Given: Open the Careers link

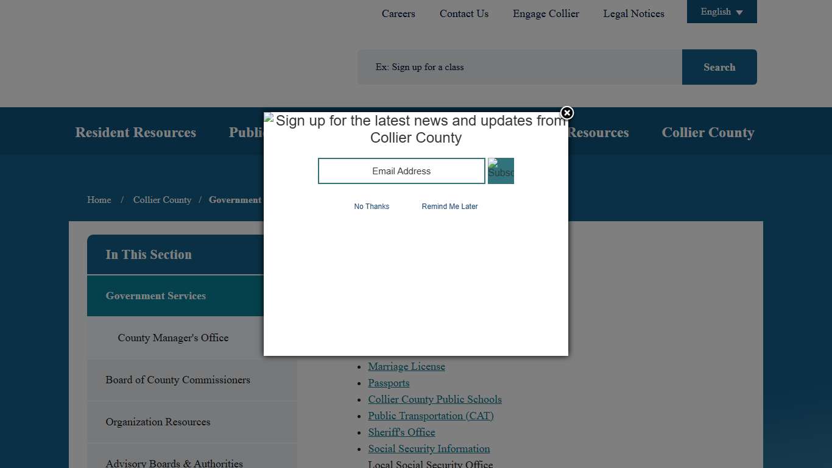Looking at the screenshot, I should click(398, 13).
